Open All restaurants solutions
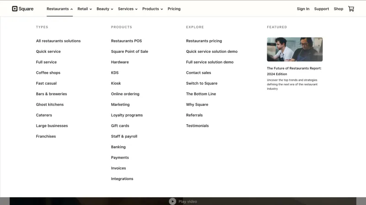This screenshot has height=205, width=366. click(x=58, y=41)
